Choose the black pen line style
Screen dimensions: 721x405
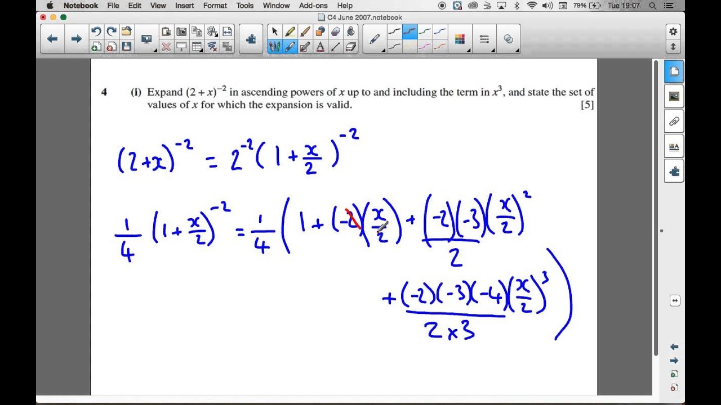[x=394, y=32]
